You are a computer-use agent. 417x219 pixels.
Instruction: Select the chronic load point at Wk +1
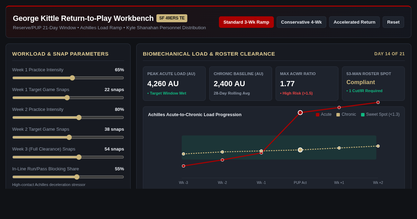(339, 148)
